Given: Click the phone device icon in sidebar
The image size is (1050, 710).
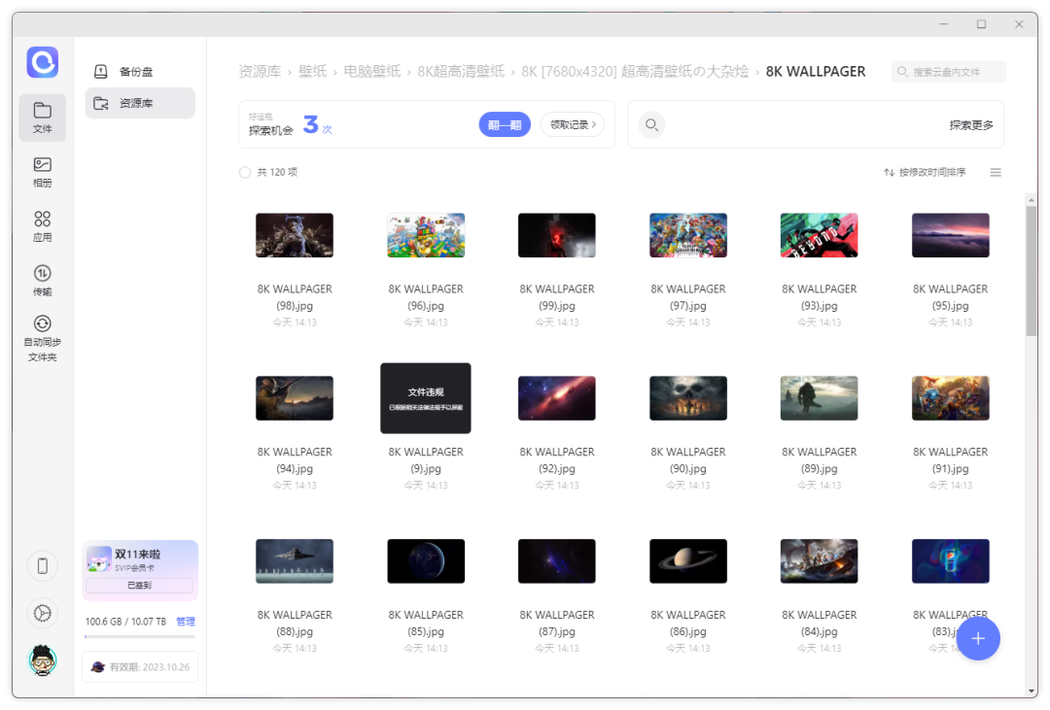Looking at the screenshot, I should 42,565.
